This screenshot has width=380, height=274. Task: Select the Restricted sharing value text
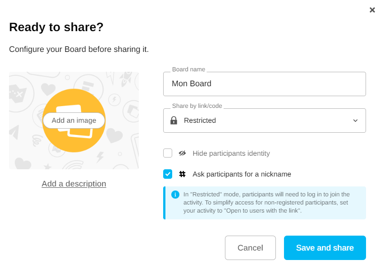pyautogui.click(x=200, y=121)
